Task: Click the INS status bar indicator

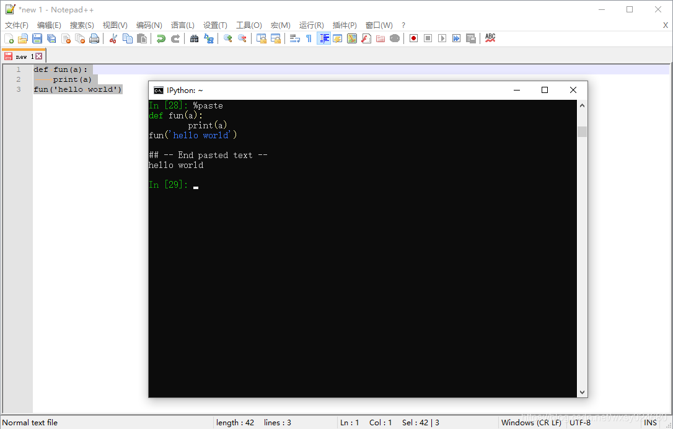Action: (x=650, y=423)
